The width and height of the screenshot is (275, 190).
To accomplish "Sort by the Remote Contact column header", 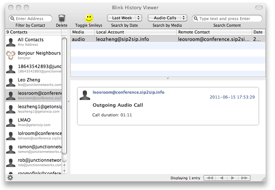I will [214, 32].
